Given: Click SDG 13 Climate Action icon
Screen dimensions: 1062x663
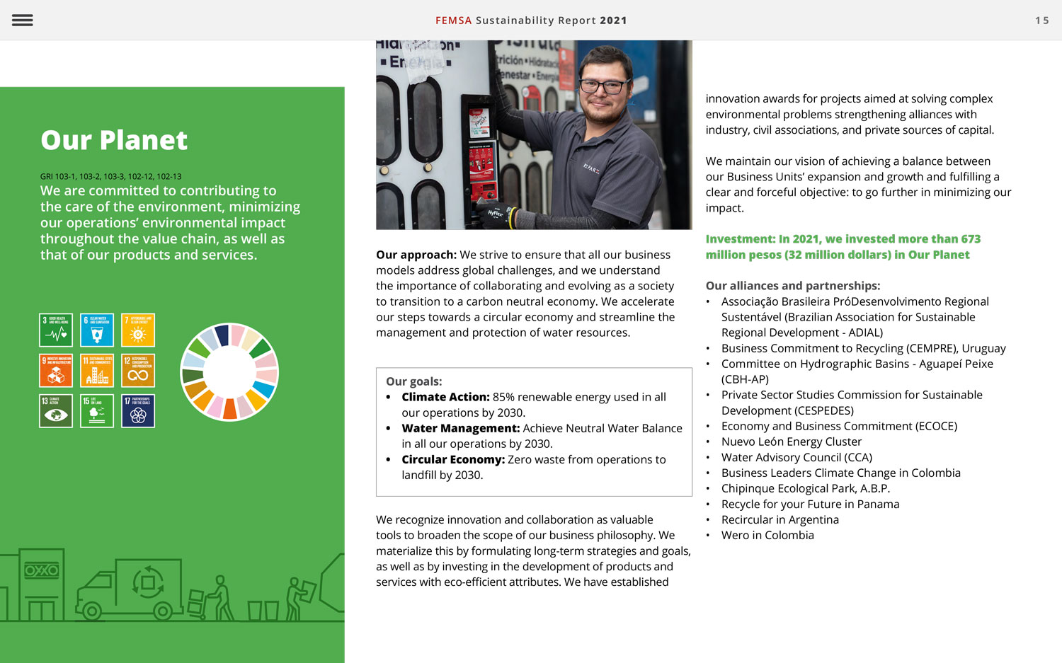Looking at the screenshot, I should 56,410.
